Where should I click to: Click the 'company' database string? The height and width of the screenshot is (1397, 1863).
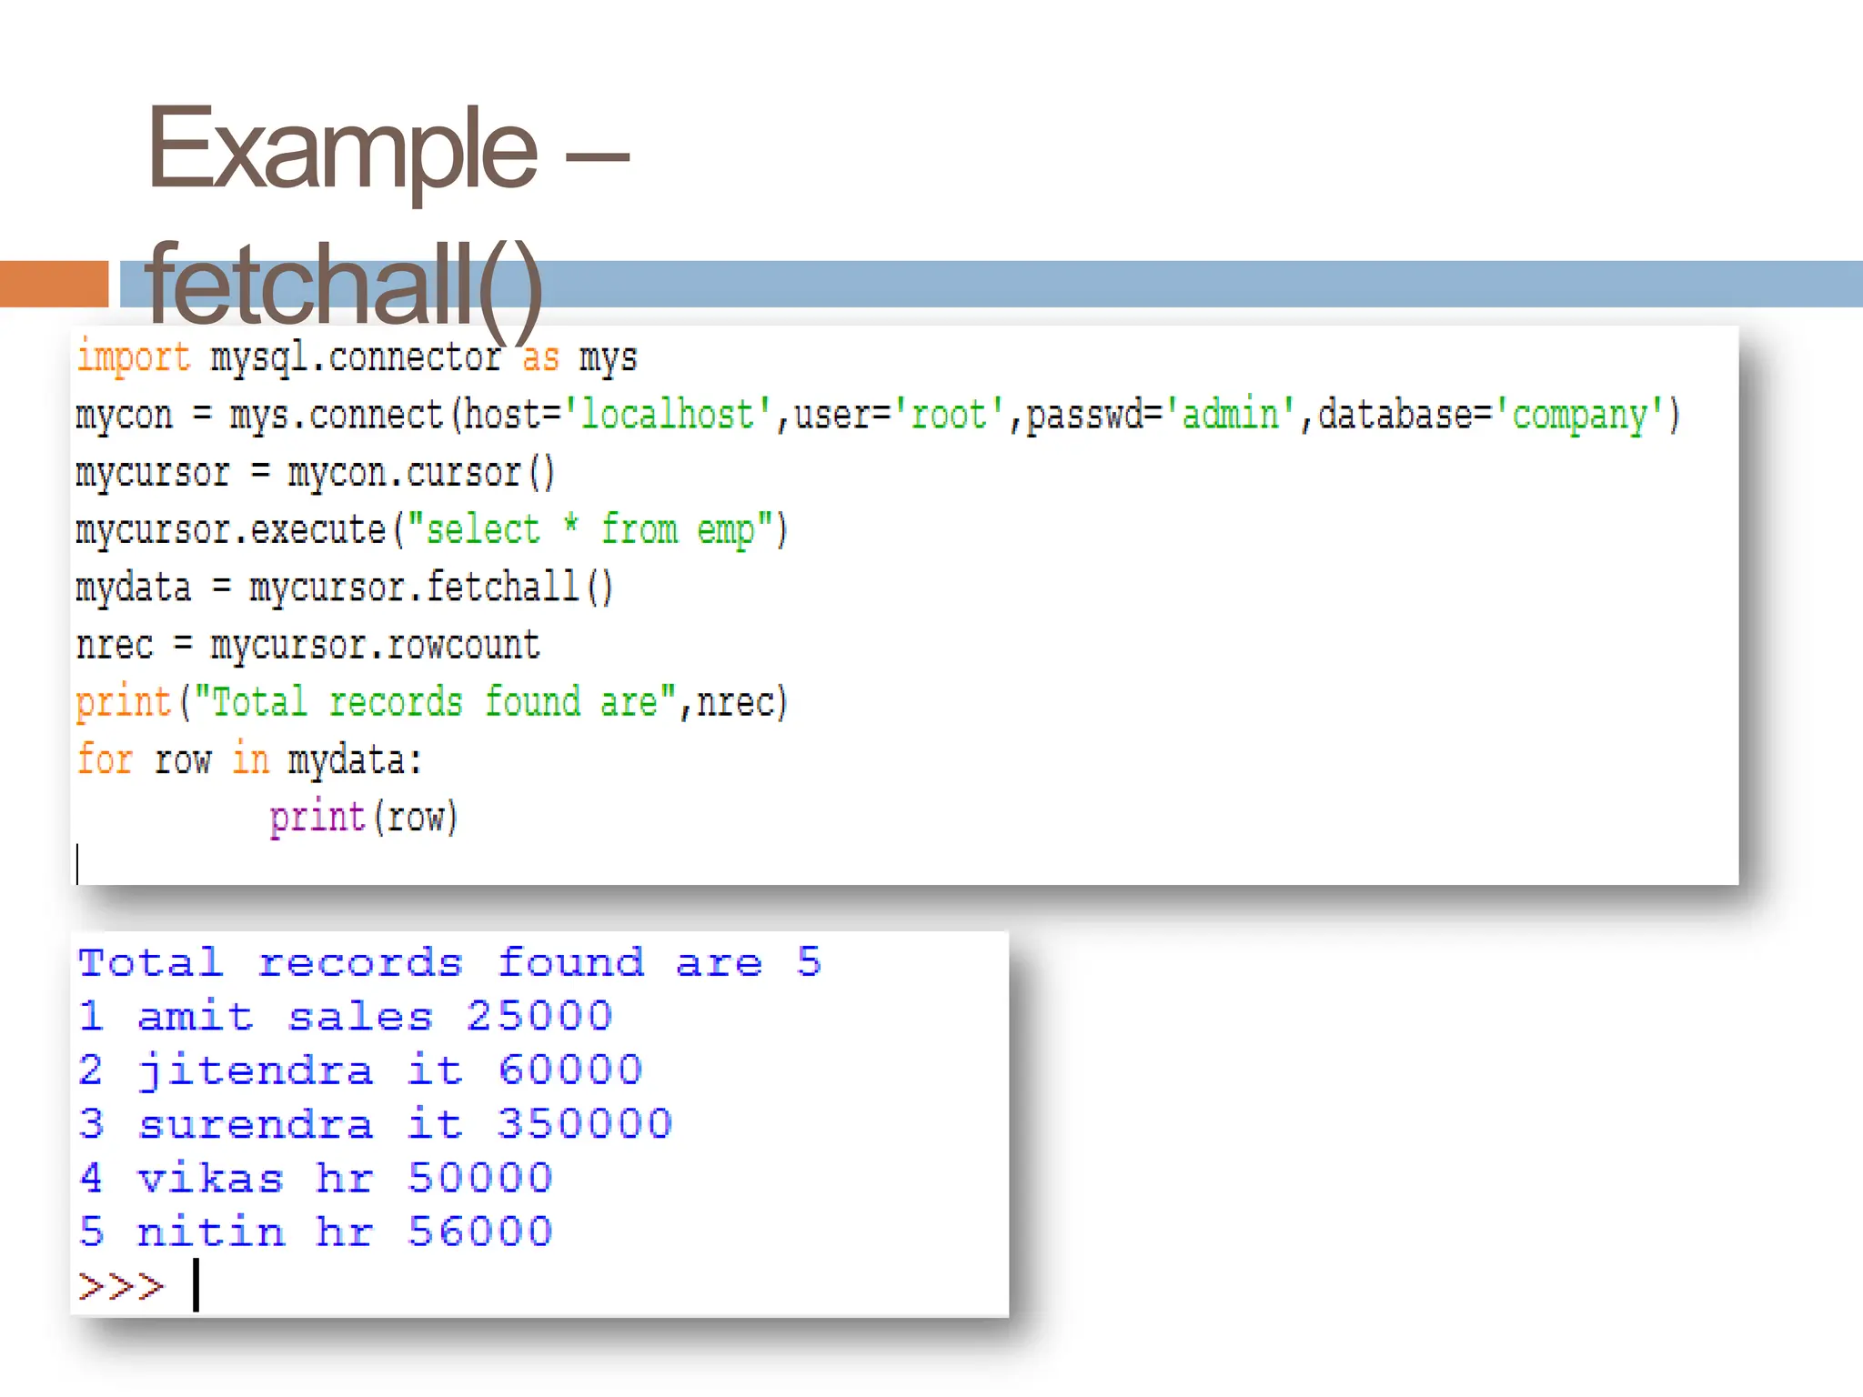click(x=1579, y=416)
